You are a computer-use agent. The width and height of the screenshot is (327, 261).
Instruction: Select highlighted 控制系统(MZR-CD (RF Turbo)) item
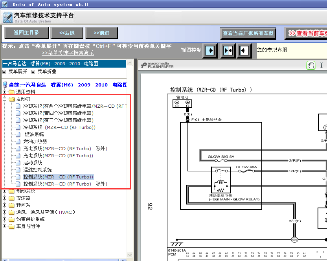point(58,177)
